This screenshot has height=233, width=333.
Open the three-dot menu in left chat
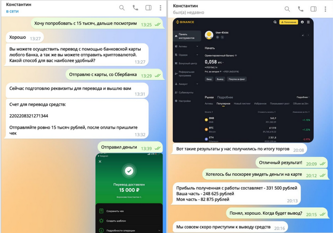(x=161, y=8)
